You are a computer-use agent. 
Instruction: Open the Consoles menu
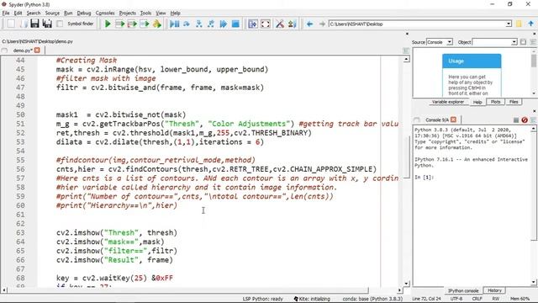105,13
